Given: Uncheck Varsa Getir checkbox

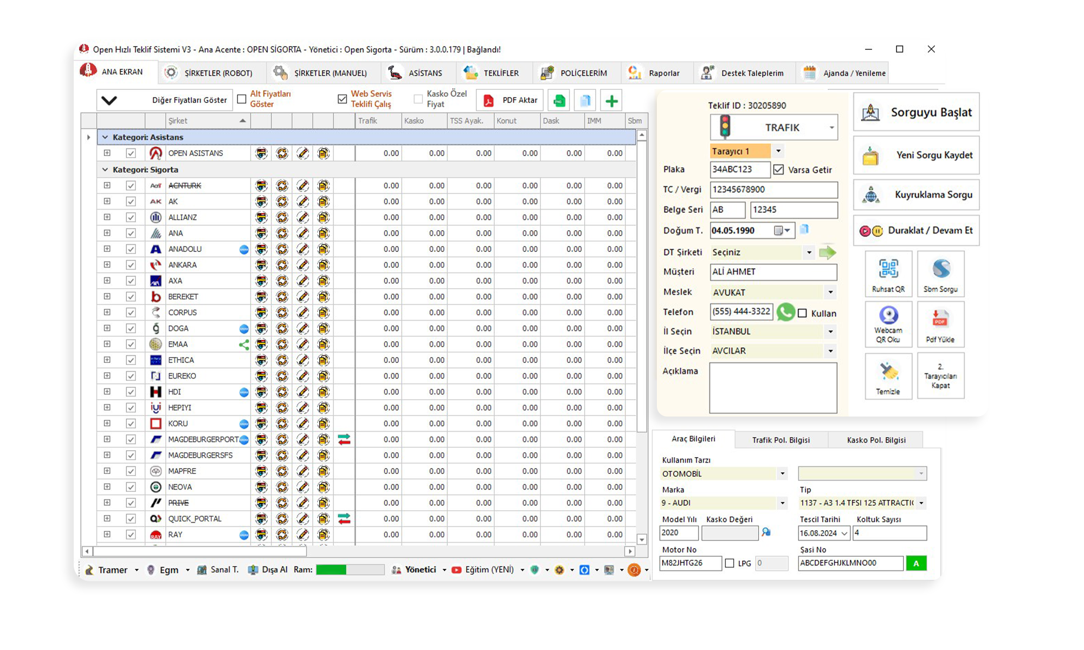Looking at the screenshot, I should click(x=779, y=170).
